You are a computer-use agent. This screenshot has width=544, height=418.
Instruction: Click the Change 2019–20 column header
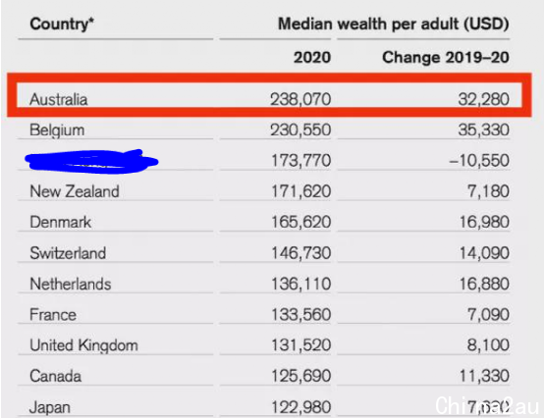(446, 57)
